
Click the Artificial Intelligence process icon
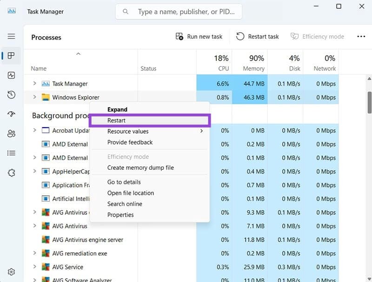[46, 199]
